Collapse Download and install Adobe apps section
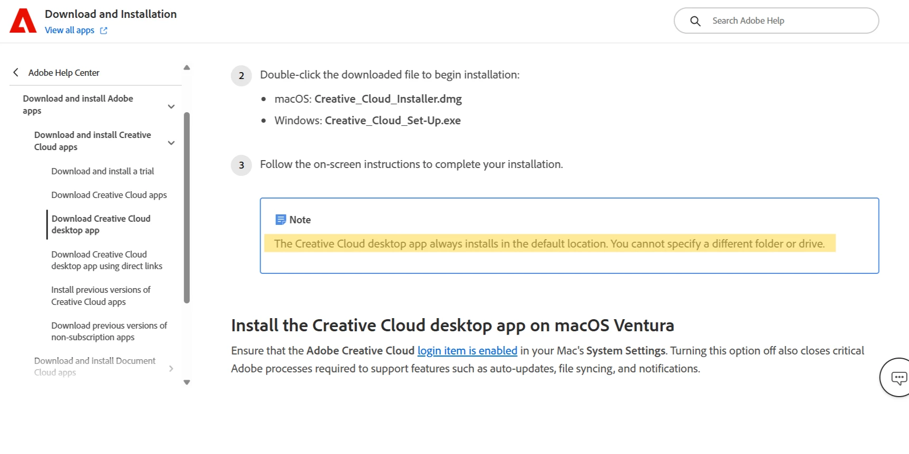Image resolution: width=909 pixels, height=454 pixels. point(171,106)
